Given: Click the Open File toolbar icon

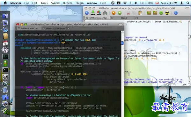Looking at the screenshot, I should [87, 13].
